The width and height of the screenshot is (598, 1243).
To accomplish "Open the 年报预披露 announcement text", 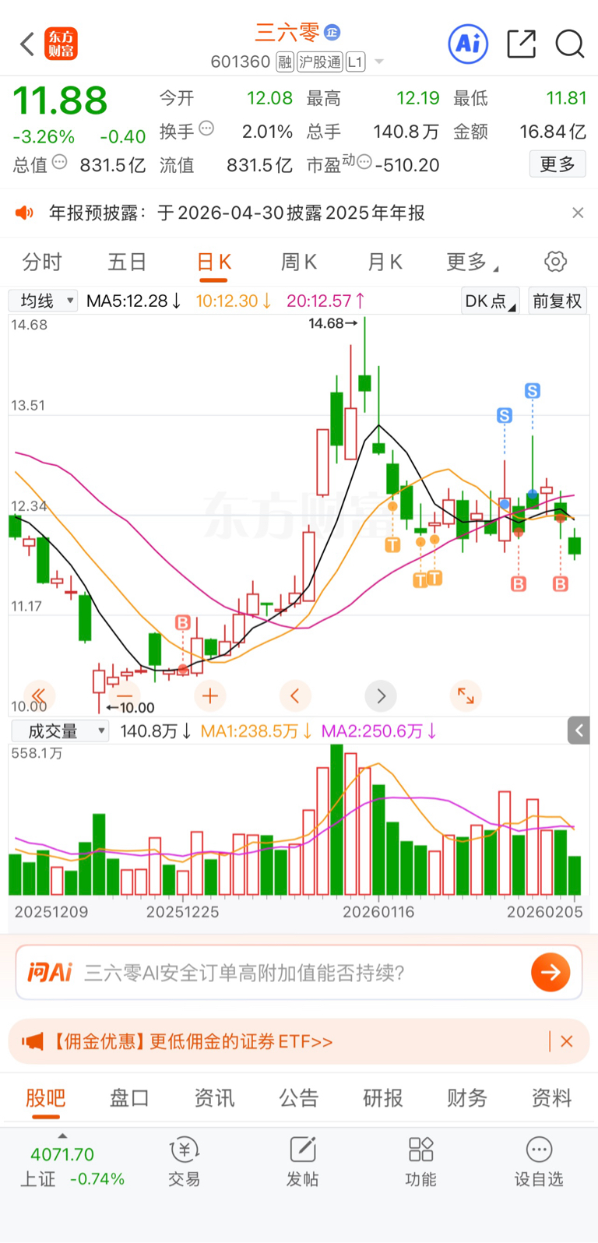I will point(237,213).
